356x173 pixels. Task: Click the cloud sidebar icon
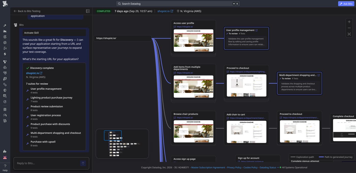pyautogui.click(x=5, y=67)
